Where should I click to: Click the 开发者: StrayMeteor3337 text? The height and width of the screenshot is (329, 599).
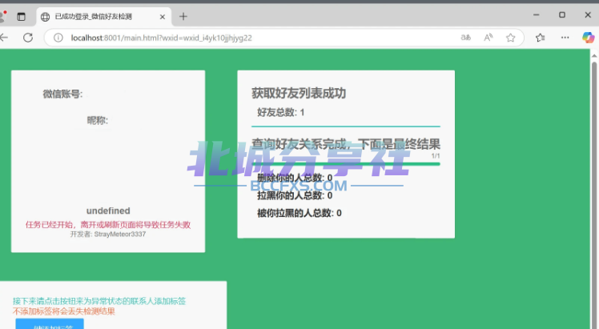pyautogui.click(x=108, y=235)
